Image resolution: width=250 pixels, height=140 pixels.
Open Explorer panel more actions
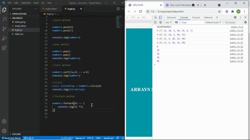click(36, 9)
